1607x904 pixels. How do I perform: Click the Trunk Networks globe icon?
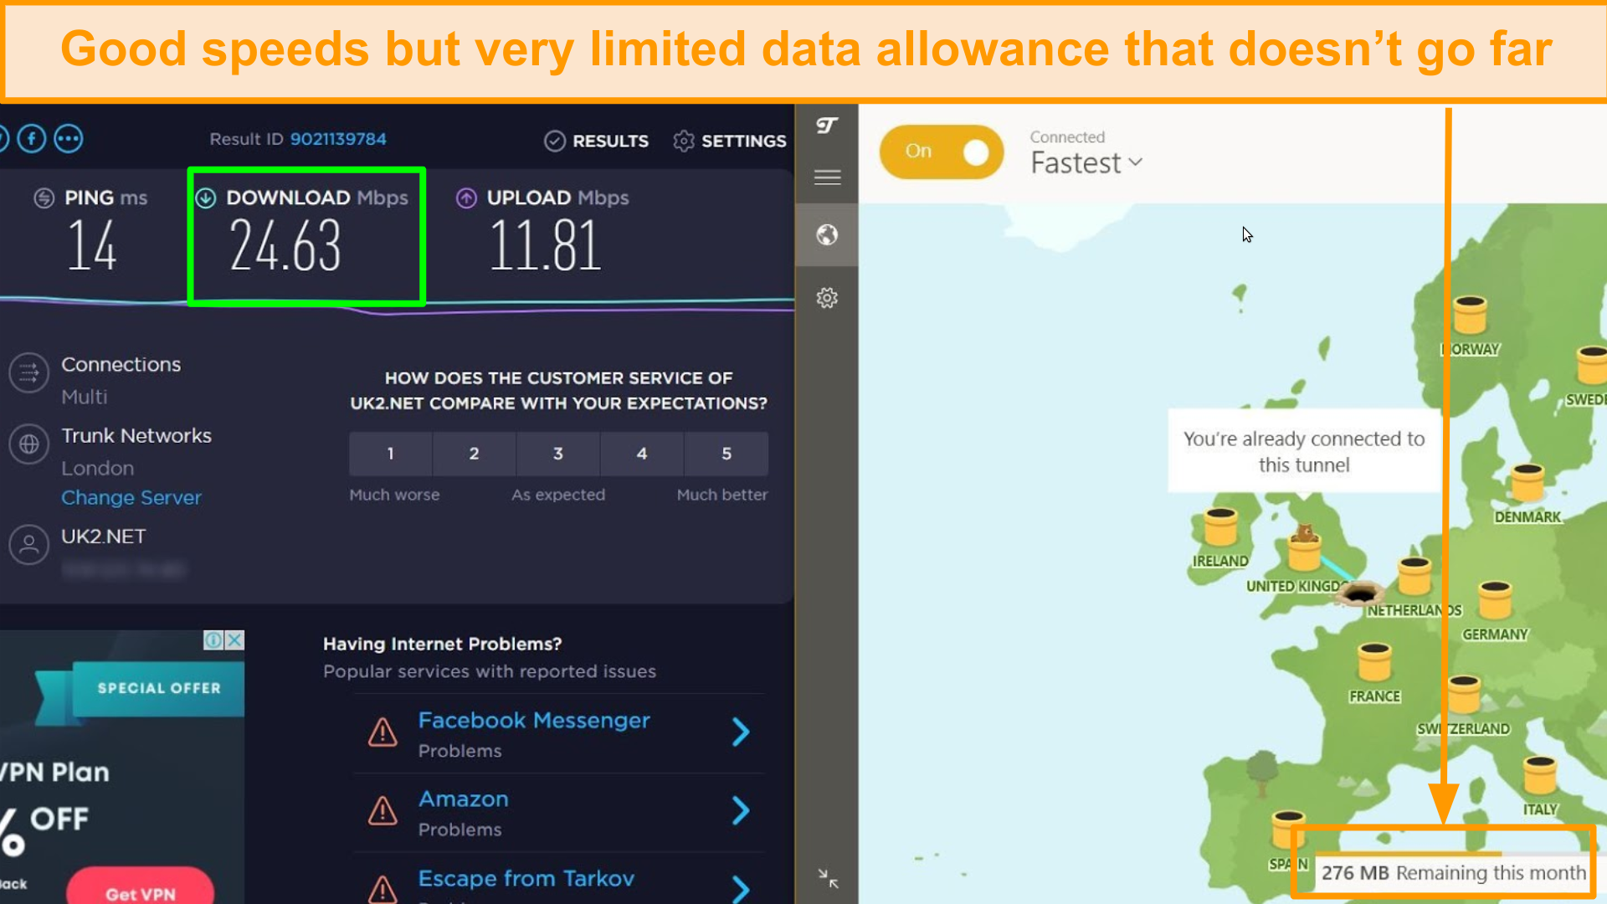(x=29, y=444)
